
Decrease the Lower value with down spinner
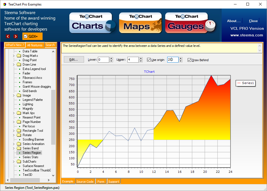click(x=111, y=61)
